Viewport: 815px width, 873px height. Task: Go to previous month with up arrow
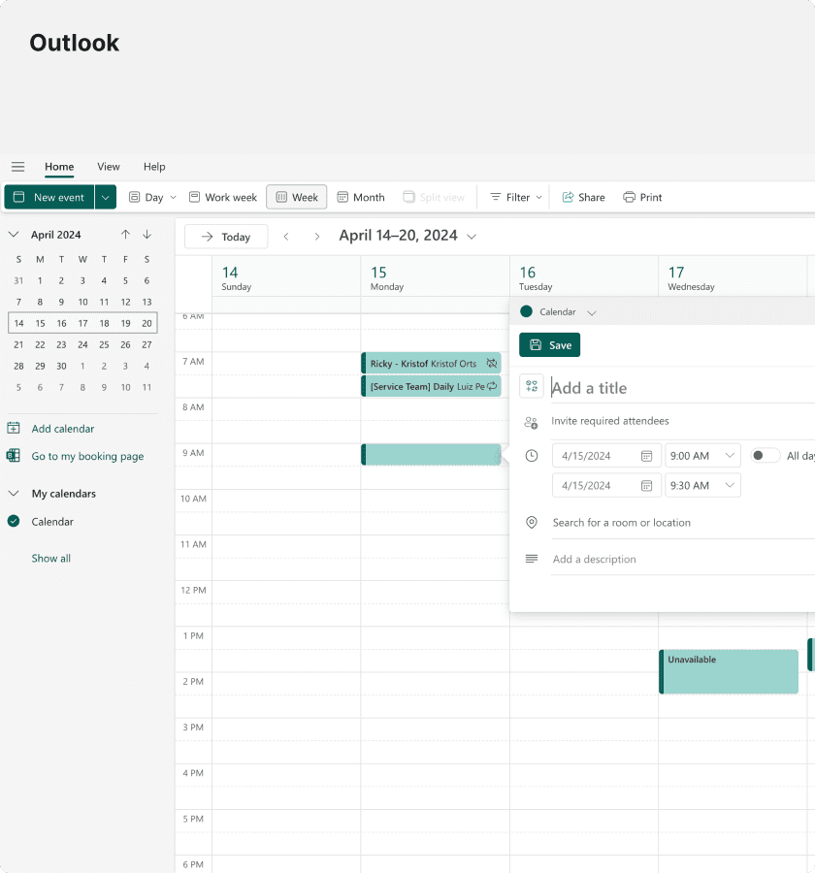point(125,235)
